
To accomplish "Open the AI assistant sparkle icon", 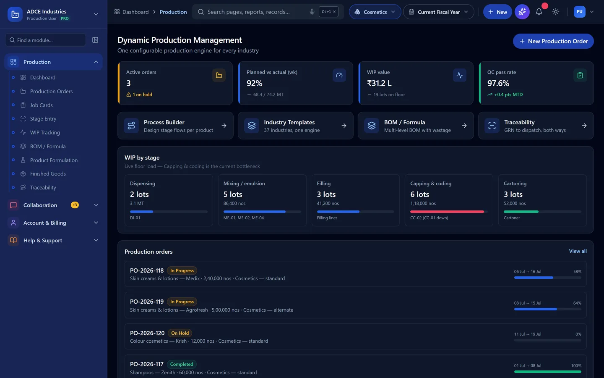I will [522, 12].
